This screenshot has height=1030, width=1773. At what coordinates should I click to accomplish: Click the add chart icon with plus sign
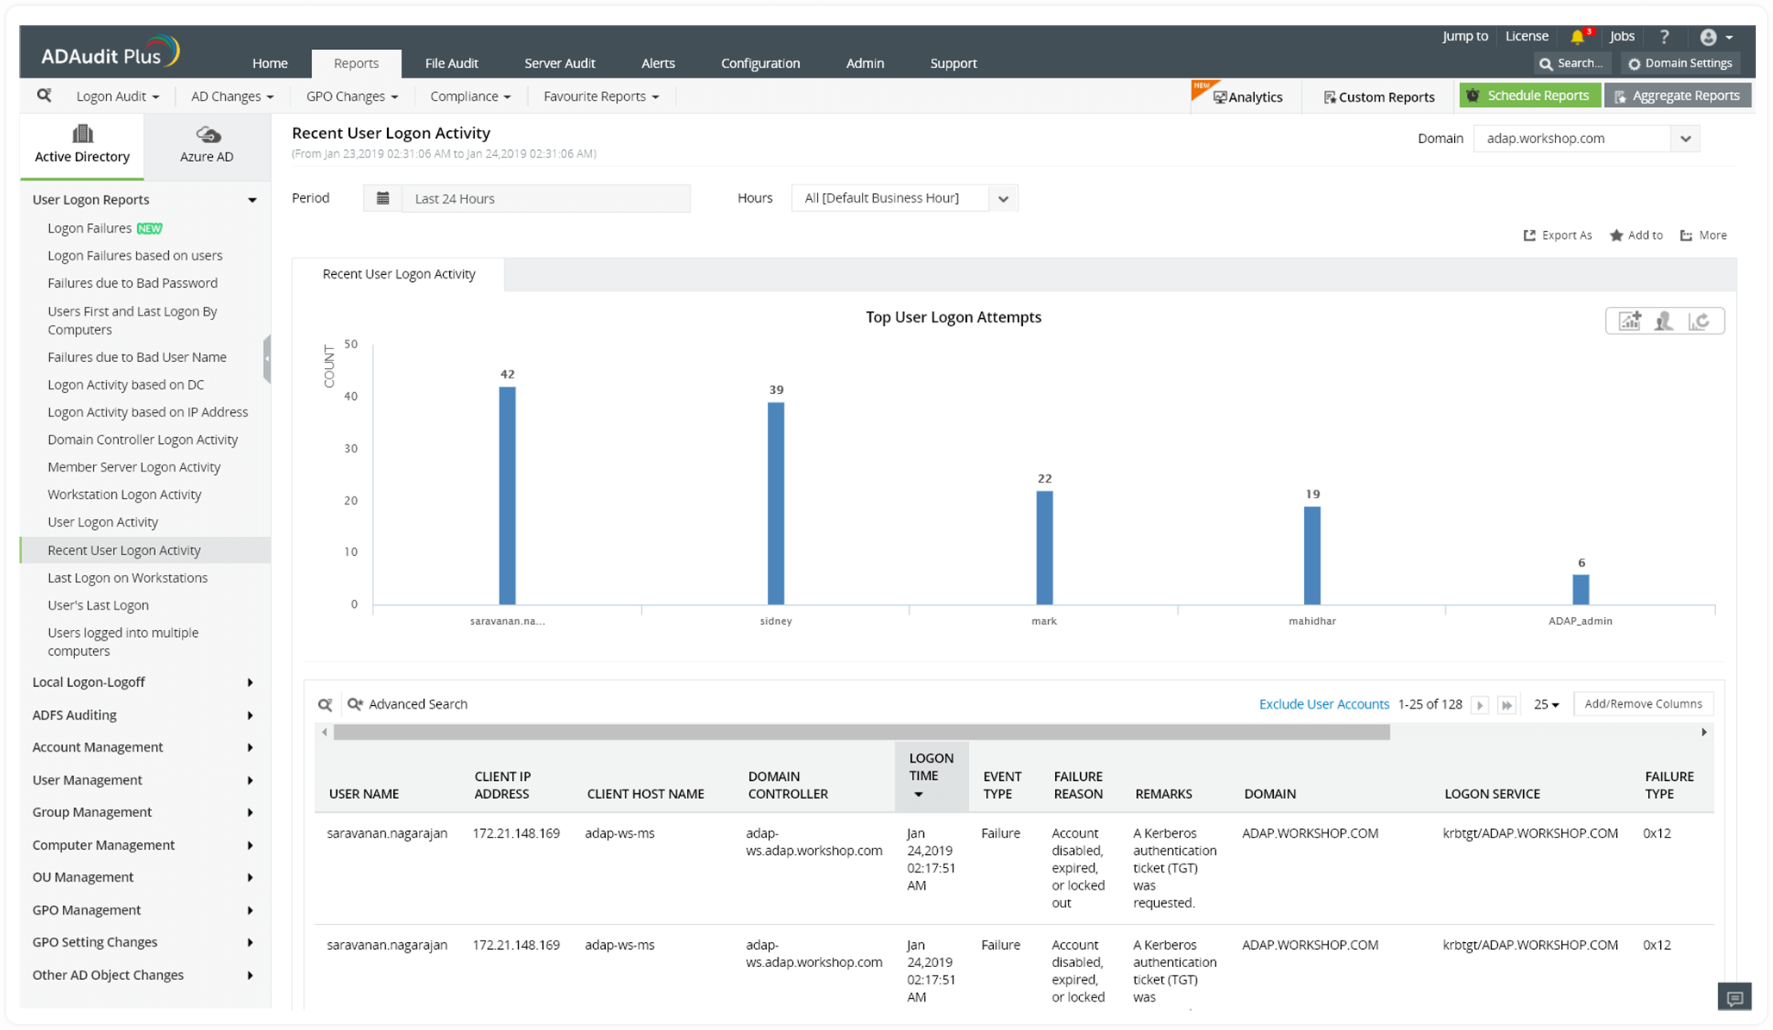tap(1629, 321)
